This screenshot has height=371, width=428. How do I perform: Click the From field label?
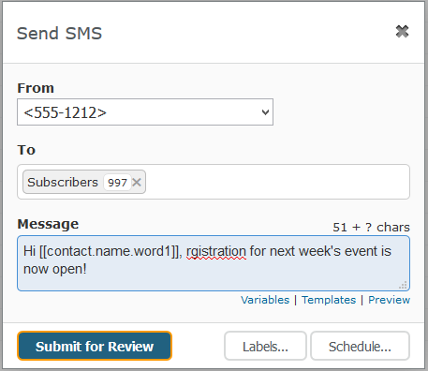point(36,88)
